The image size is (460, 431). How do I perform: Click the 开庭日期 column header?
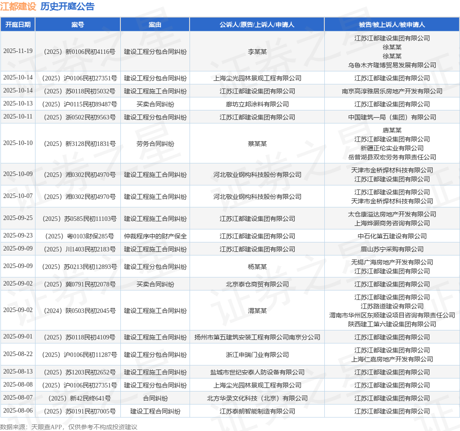tap(18, 25)
